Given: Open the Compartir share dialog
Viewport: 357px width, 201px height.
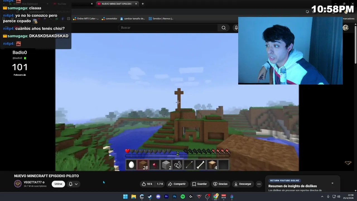Looking at the screenshot, I should tap(177, 184).
